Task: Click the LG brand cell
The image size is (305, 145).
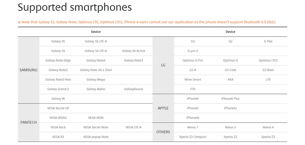Action: 163,65
